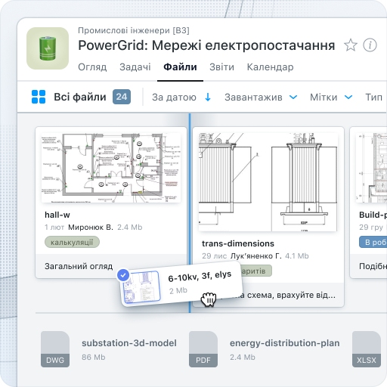Switch to the Звіти tab

(x=221, y=67)
